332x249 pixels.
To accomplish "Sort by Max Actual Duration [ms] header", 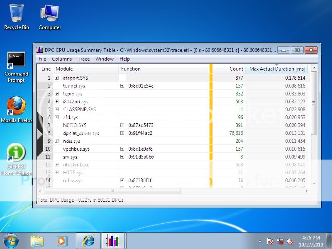I will click(277, 69).
